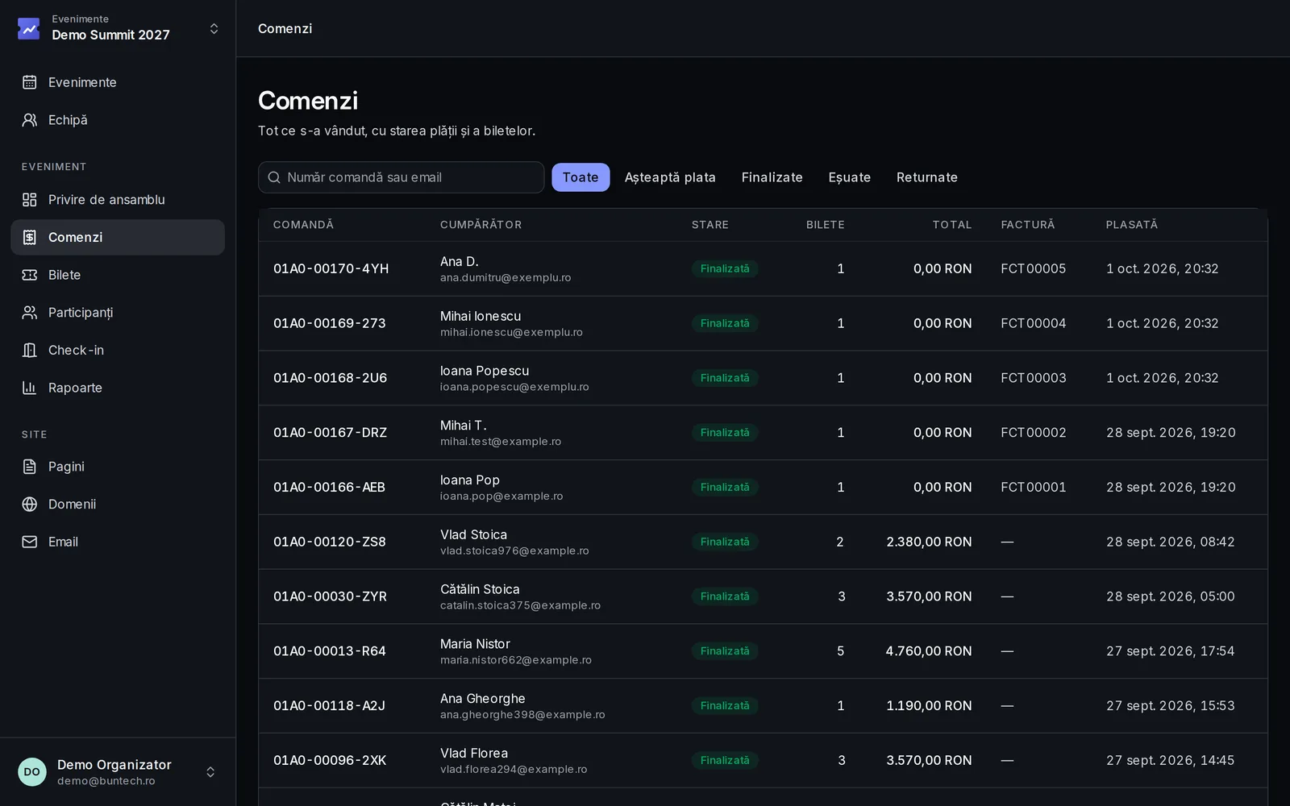Open the Pagini document icon
This screenshot has width=1290, height=806.
(30, 467)
